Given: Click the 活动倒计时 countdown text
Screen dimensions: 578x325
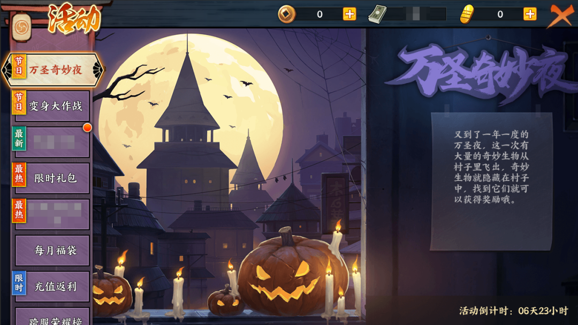Looking at the screenshot, I should click(513, 311).
